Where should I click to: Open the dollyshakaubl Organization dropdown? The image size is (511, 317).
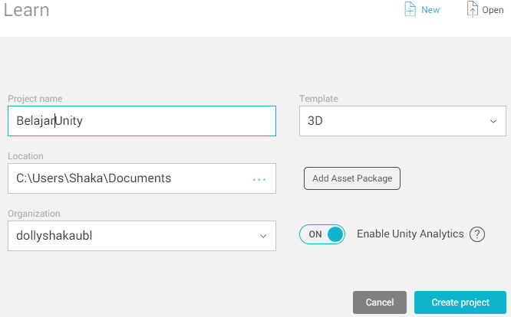tap(142, 236)
